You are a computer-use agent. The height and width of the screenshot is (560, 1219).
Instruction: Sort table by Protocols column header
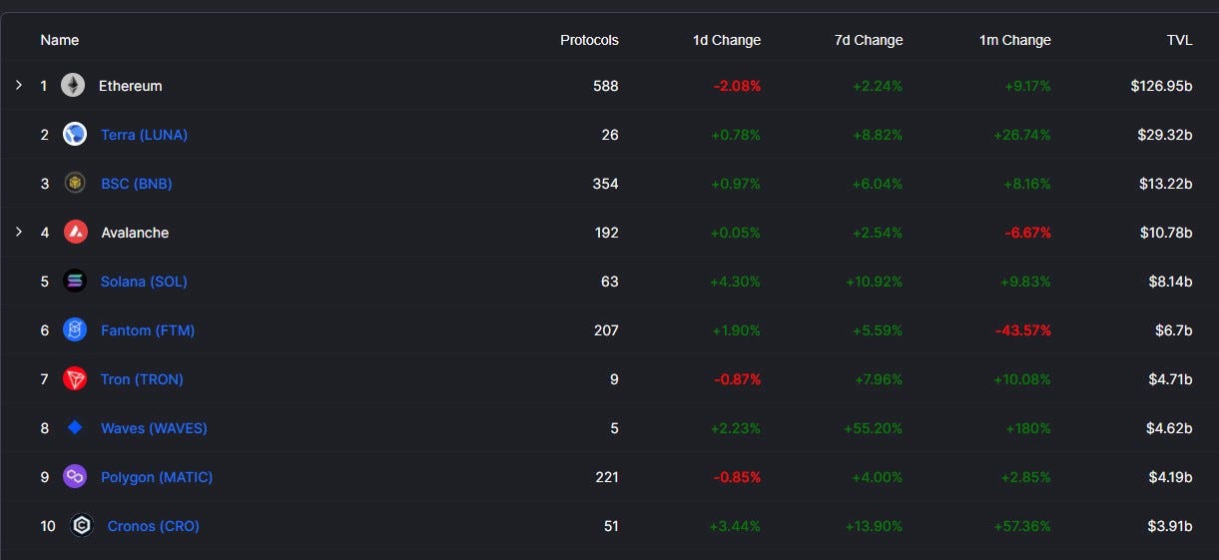coord(589,40)
